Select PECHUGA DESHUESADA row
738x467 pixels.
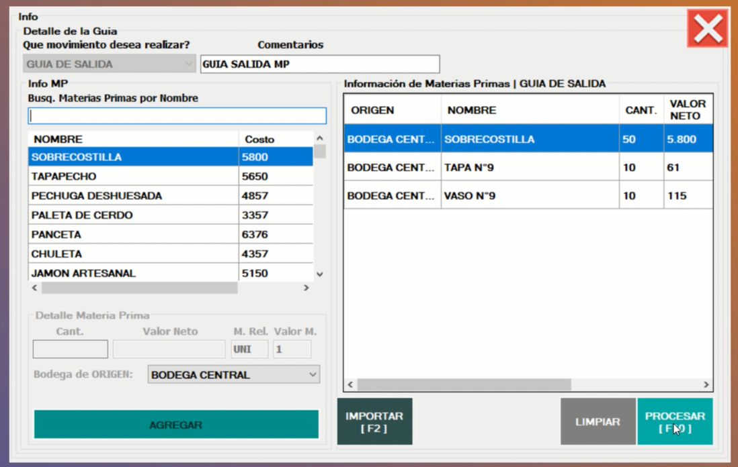pos(134,196)
